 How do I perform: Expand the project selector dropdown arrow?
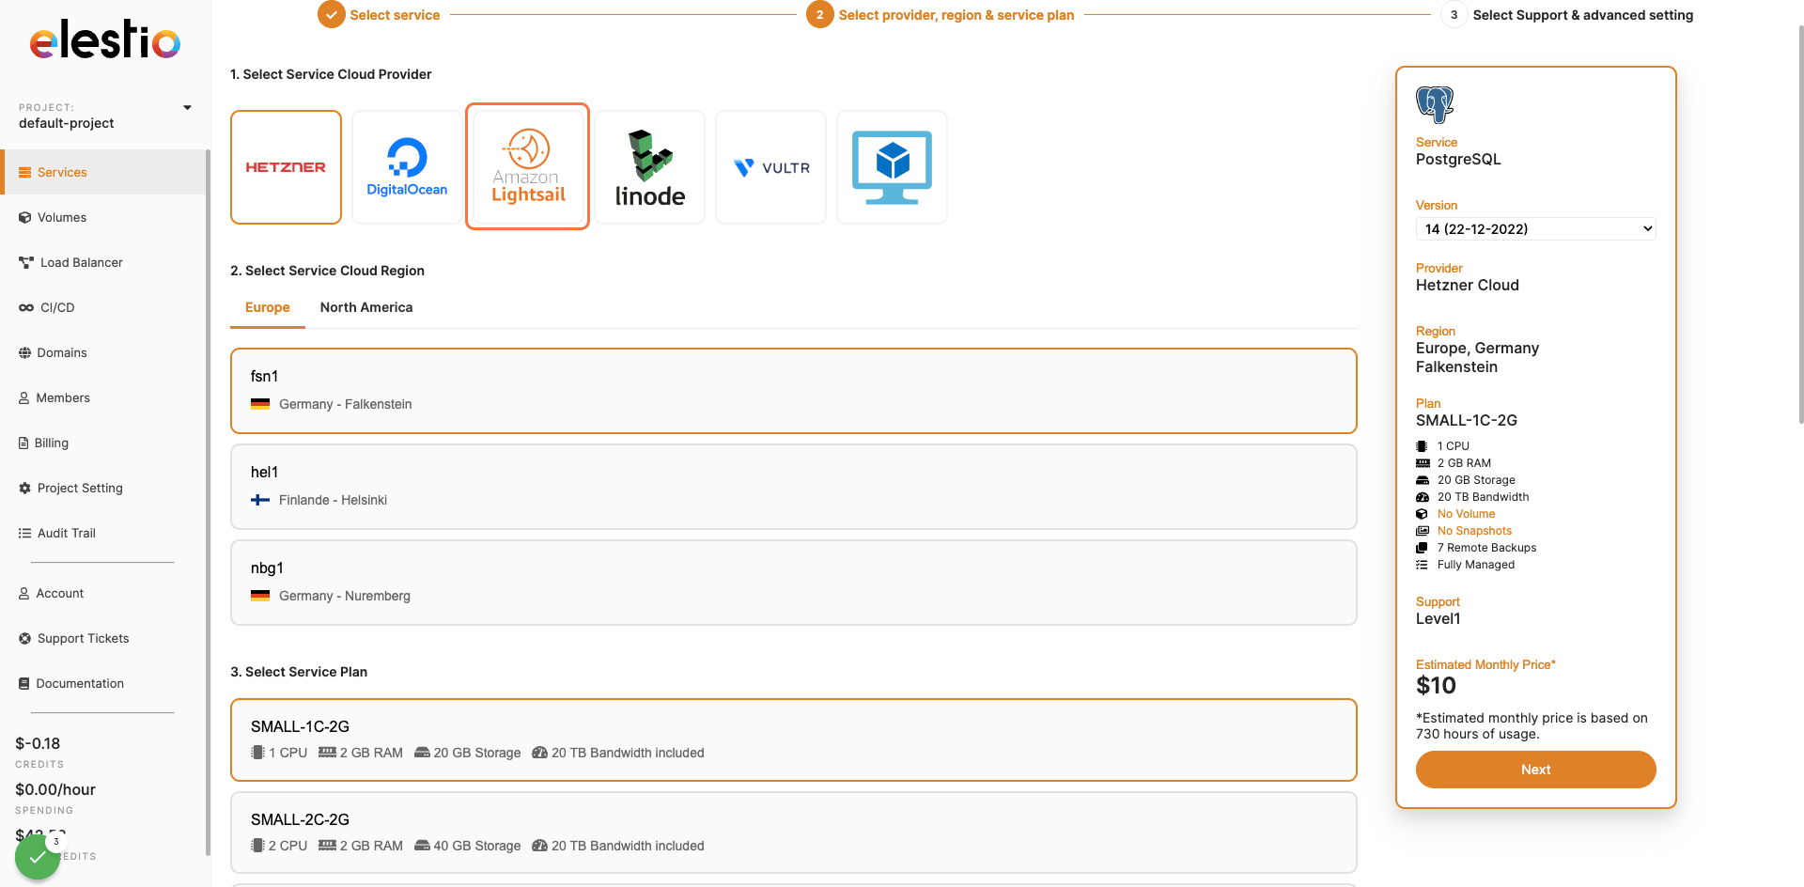click(x=187, y=108)
